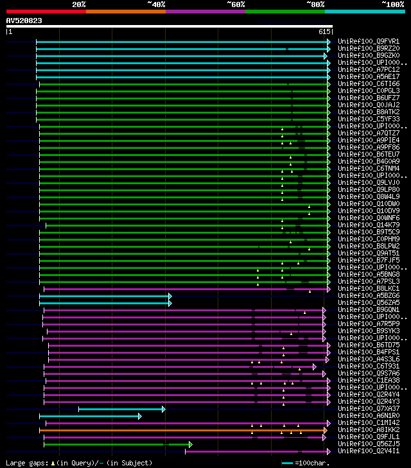Screen dimensions: 411x468
Task: Click the UniRef100_C0PHM9 label
Action: pyautogui.click(x=369, y=239)
